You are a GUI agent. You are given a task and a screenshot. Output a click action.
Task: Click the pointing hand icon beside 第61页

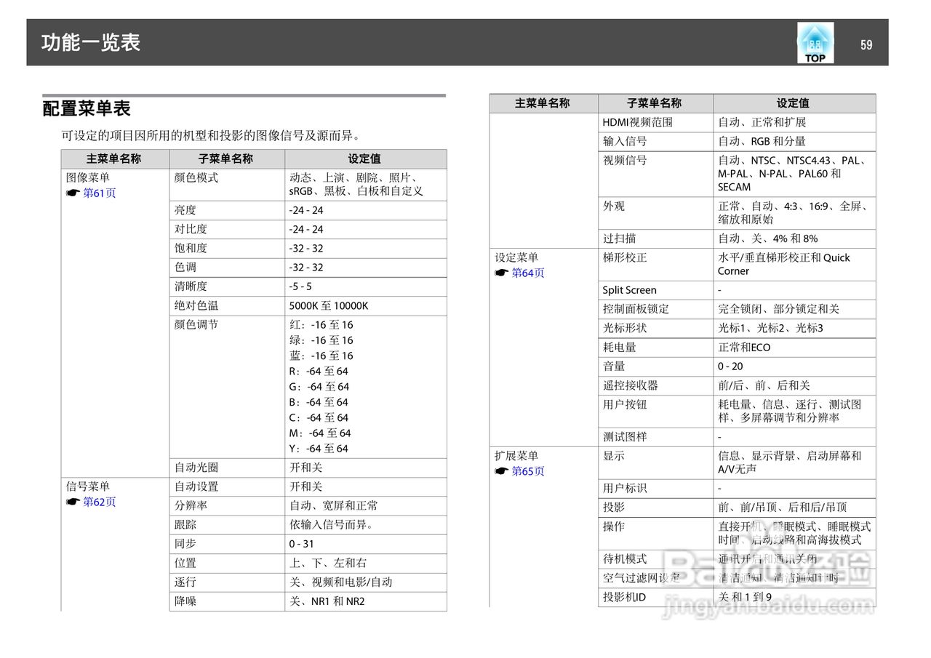coord(73,193)
